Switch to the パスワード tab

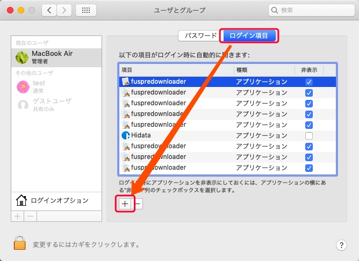click(199, 35)
